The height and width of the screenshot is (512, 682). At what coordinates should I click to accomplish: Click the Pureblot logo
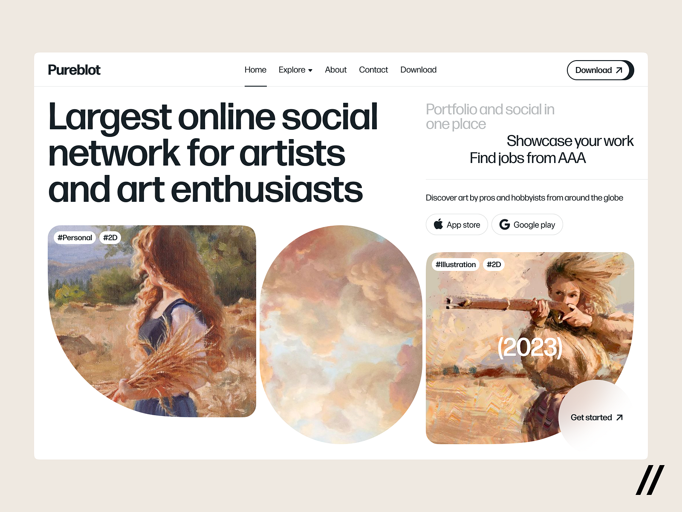click(x=74, y=70)
